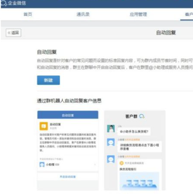The image size is (193, 194).
Task: Click the 开启自动回复 link
Action: pos(68,177)
